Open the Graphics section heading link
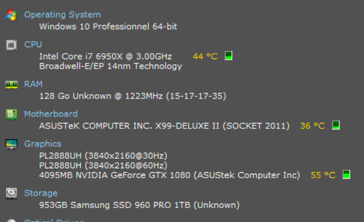The image size is (364, 222). pyautogui.click(x=43, y=144)
